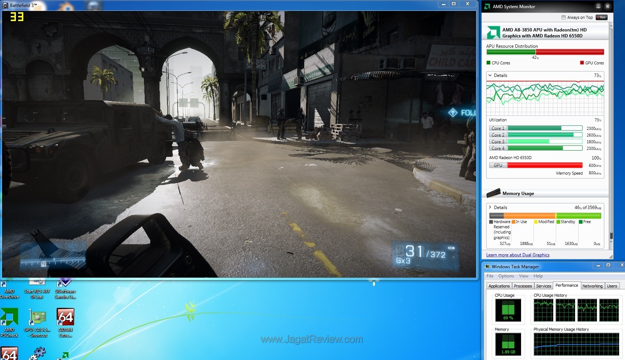Image resolution: width=625 pixels, height=360 pixels.
Task: Minimize the AMD System Monitor window
Action: coord(598,6)
